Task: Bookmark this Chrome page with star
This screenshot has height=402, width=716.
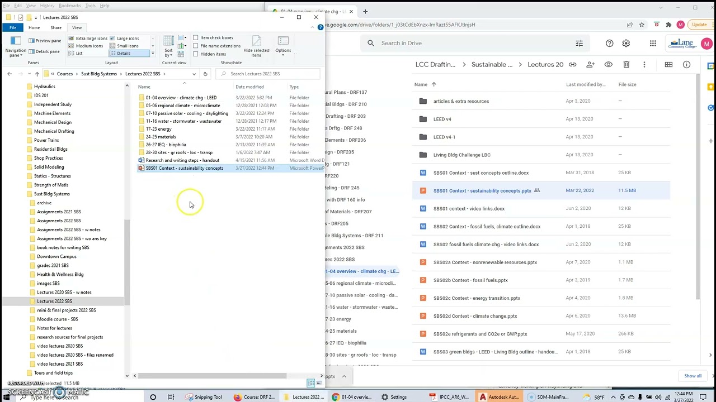Action: pos(642,25)
